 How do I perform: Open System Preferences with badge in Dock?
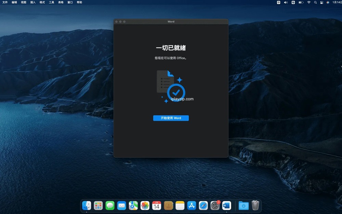tap(215, 205)
